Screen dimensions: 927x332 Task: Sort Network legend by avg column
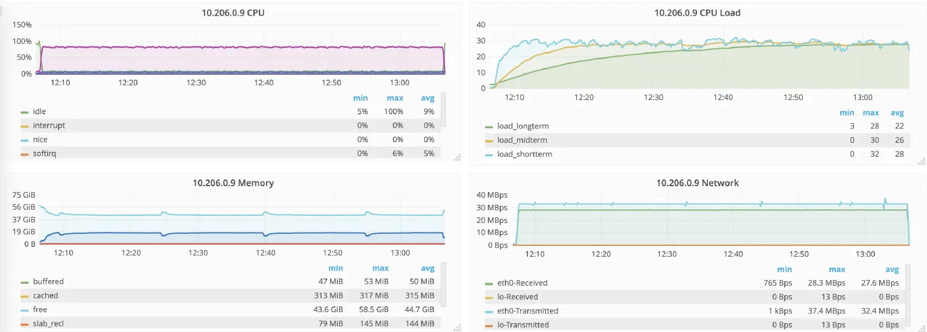click(x=891, y=269)
